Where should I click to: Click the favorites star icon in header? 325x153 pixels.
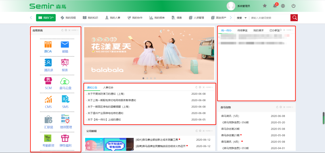point(265,6)
